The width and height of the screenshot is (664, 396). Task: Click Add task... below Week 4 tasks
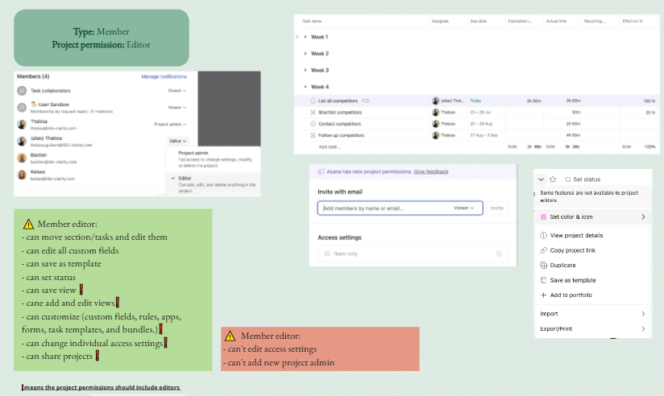330,146
